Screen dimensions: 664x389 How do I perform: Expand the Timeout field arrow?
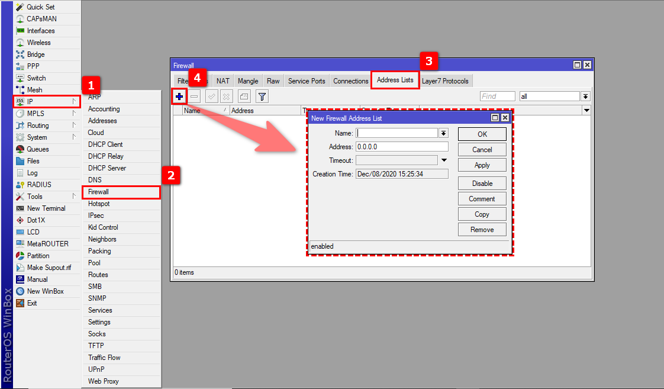pos(444,160)
